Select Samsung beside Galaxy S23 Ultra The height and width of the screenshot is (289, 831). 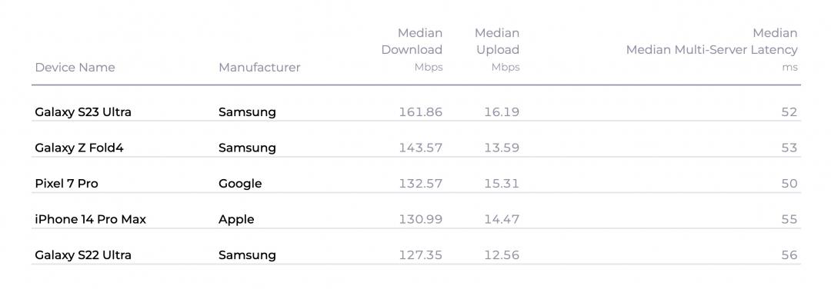[247, 112]
